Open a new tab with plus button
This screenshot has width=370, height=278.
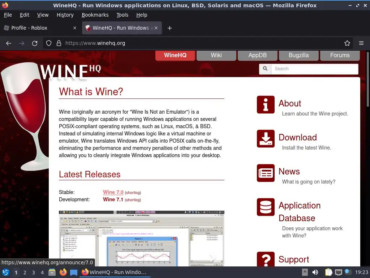click(x=169, y=28)
